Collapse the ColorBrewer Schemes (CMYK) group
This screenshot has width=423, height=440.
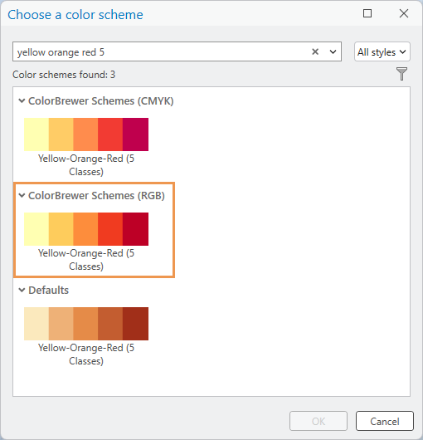(22, 100)
